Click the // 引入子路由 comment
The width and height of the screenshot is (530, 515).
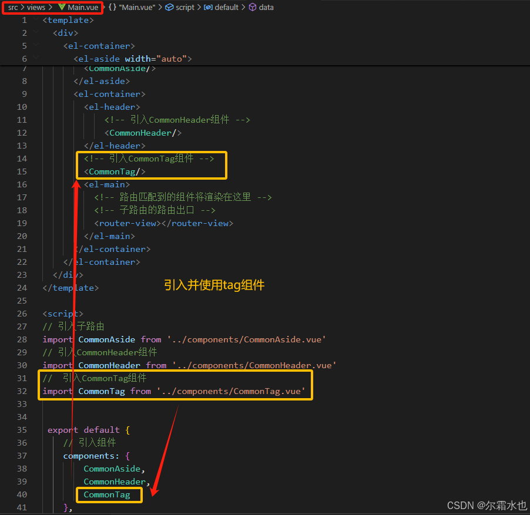73,326
